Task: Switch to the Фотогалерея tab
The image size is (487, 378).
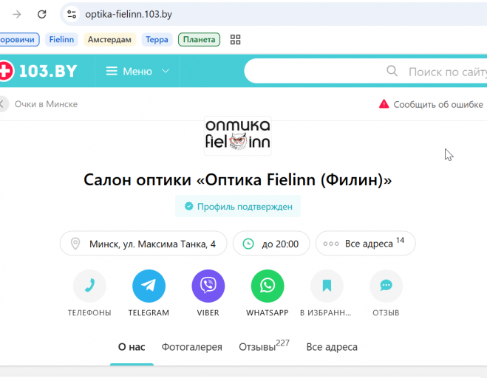Action: (192, 347)
